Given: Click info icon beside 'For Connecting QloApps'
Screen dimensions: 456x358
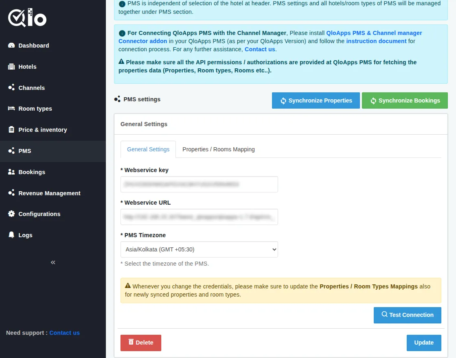Looking at the screenshot, I should pos(122,33).
